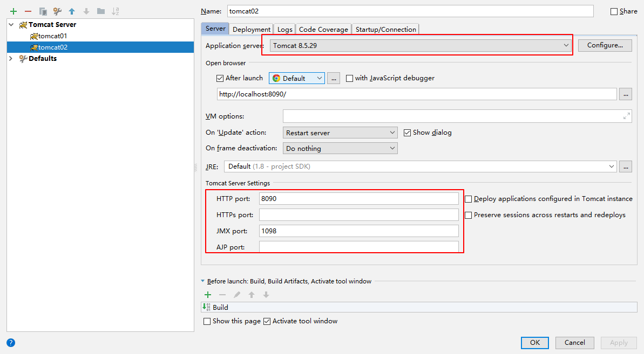Screen dimensions: 644x354
Task: Open the Application server dropdown
Action: pos(420,46)
